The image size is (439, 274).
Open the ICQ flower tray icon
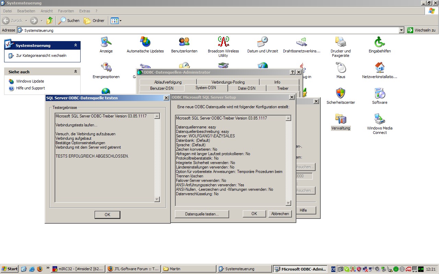[x=396, y=269]
